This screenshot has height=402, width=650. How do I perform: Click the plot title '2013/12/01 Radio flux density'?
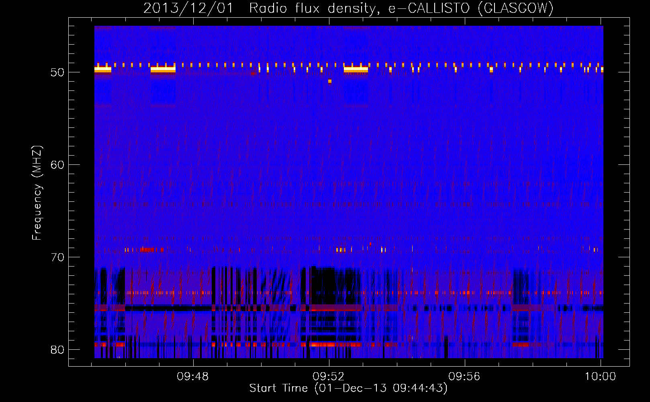coord(348,8)
